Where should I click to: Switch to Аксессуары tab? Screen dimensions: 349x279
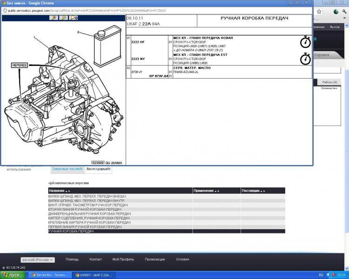98,169
